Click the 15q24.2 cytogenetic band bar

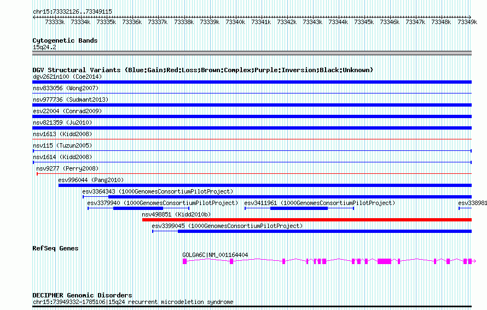[x=252, y=53]
